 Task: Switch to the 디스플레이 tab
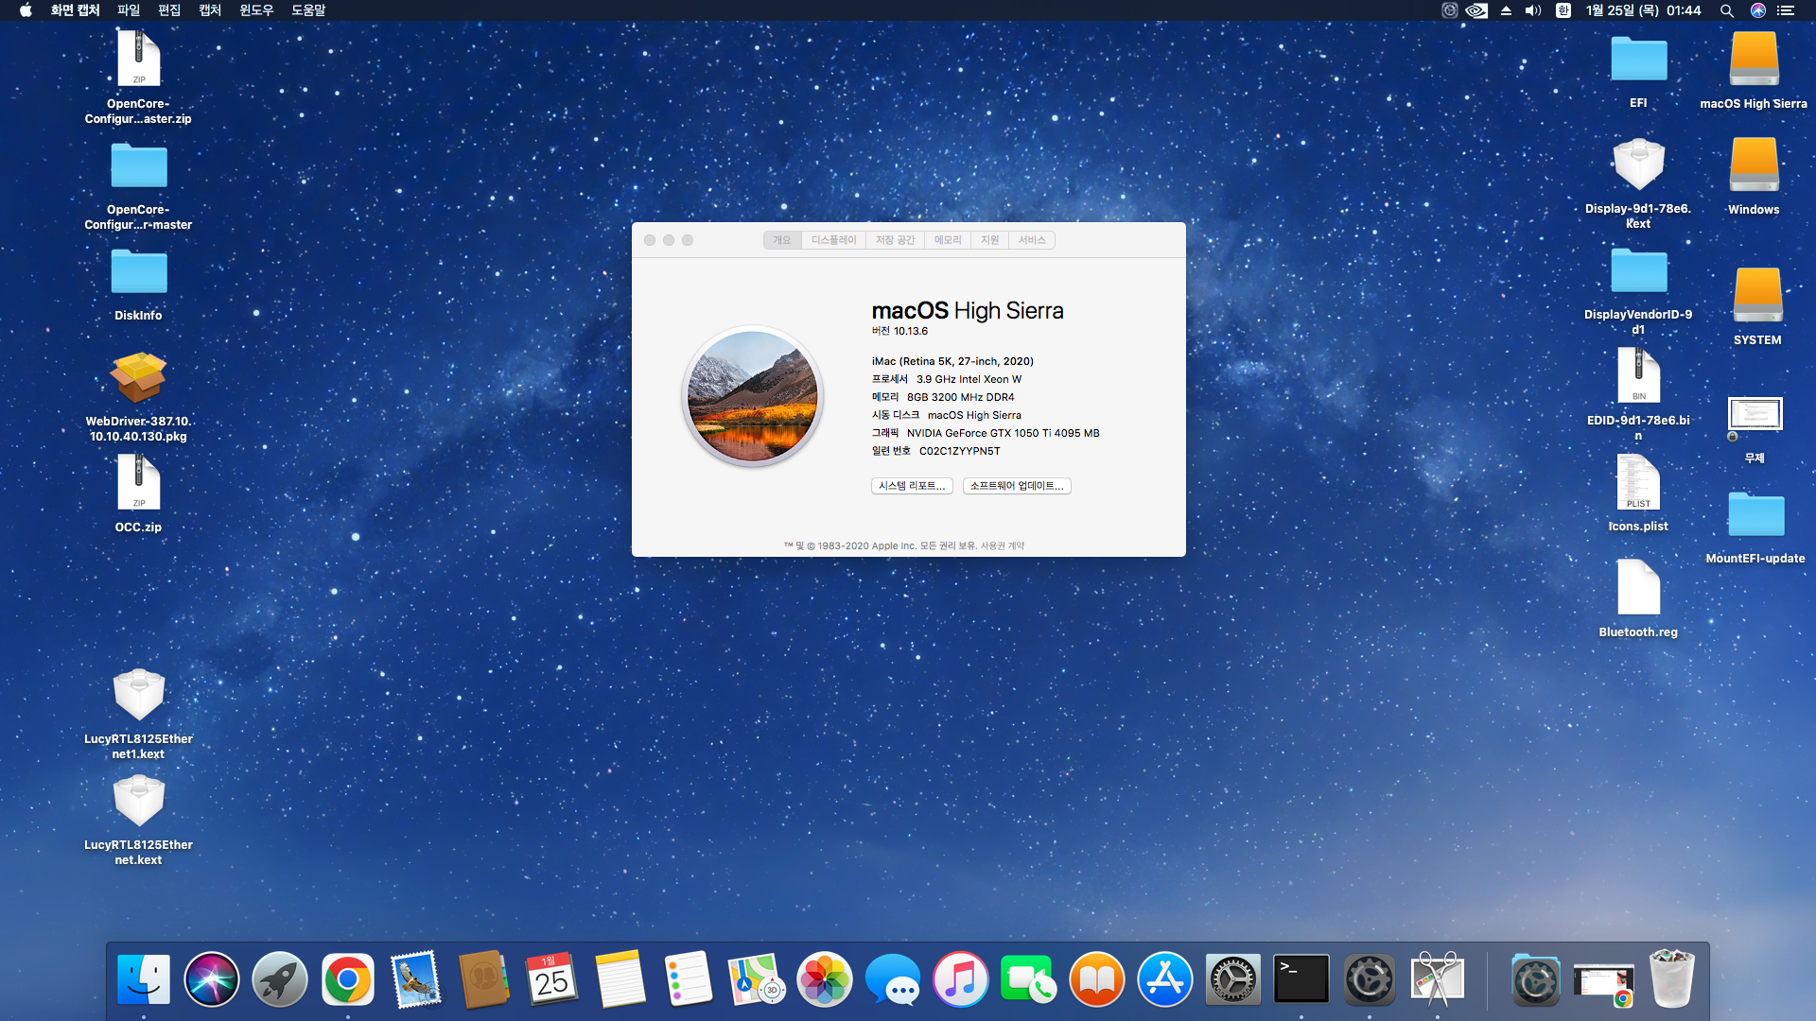(x=833, y=240)
